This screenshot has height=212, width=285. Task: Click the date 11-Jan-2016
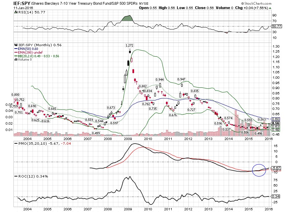pyautogui.click(x=23, y=8)
